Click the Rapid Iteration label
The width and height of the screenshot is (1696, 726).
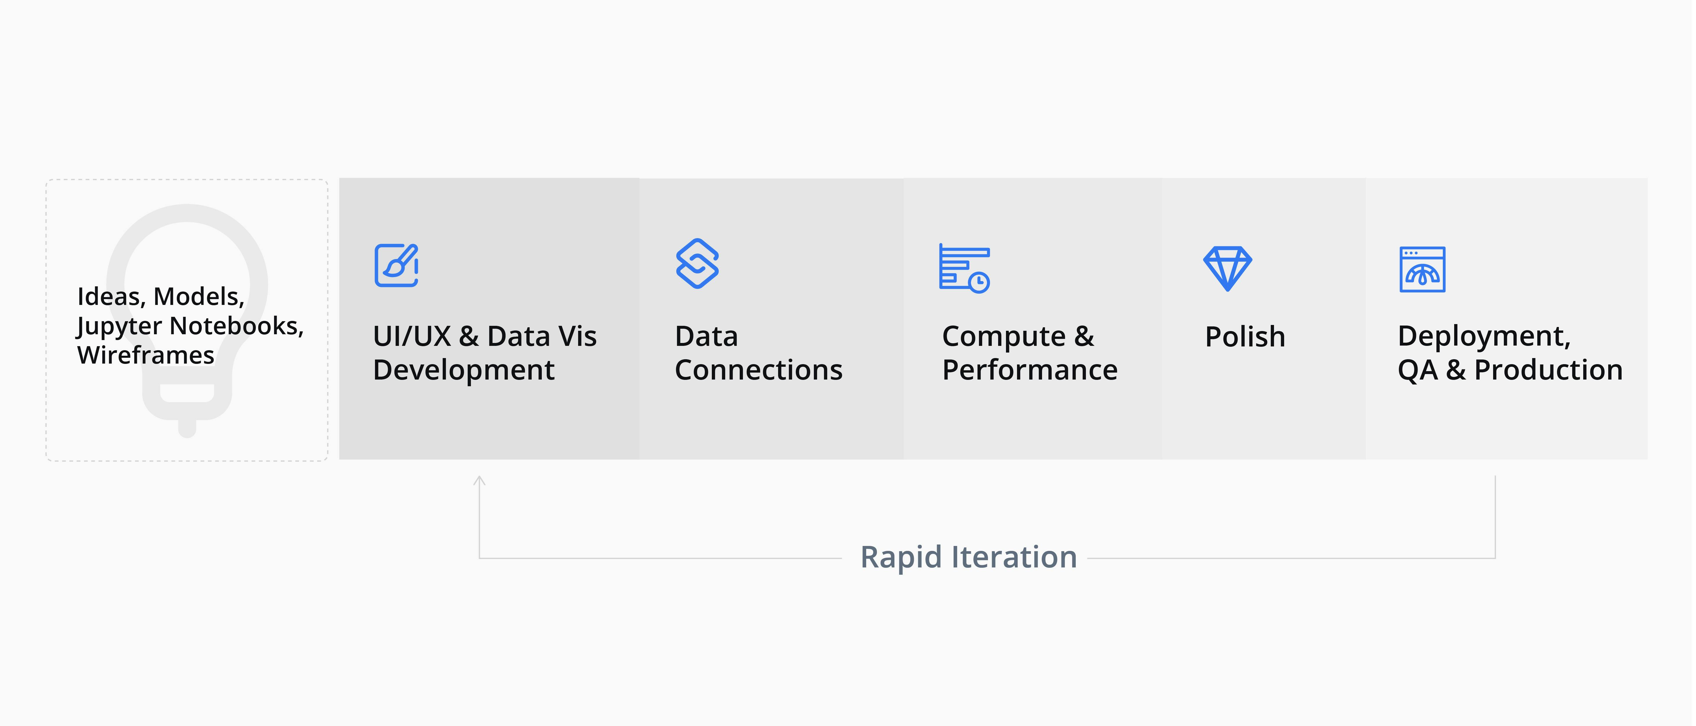click(968, 558)
